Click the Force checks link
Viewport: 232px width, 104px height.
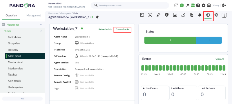tap(122, 29)
